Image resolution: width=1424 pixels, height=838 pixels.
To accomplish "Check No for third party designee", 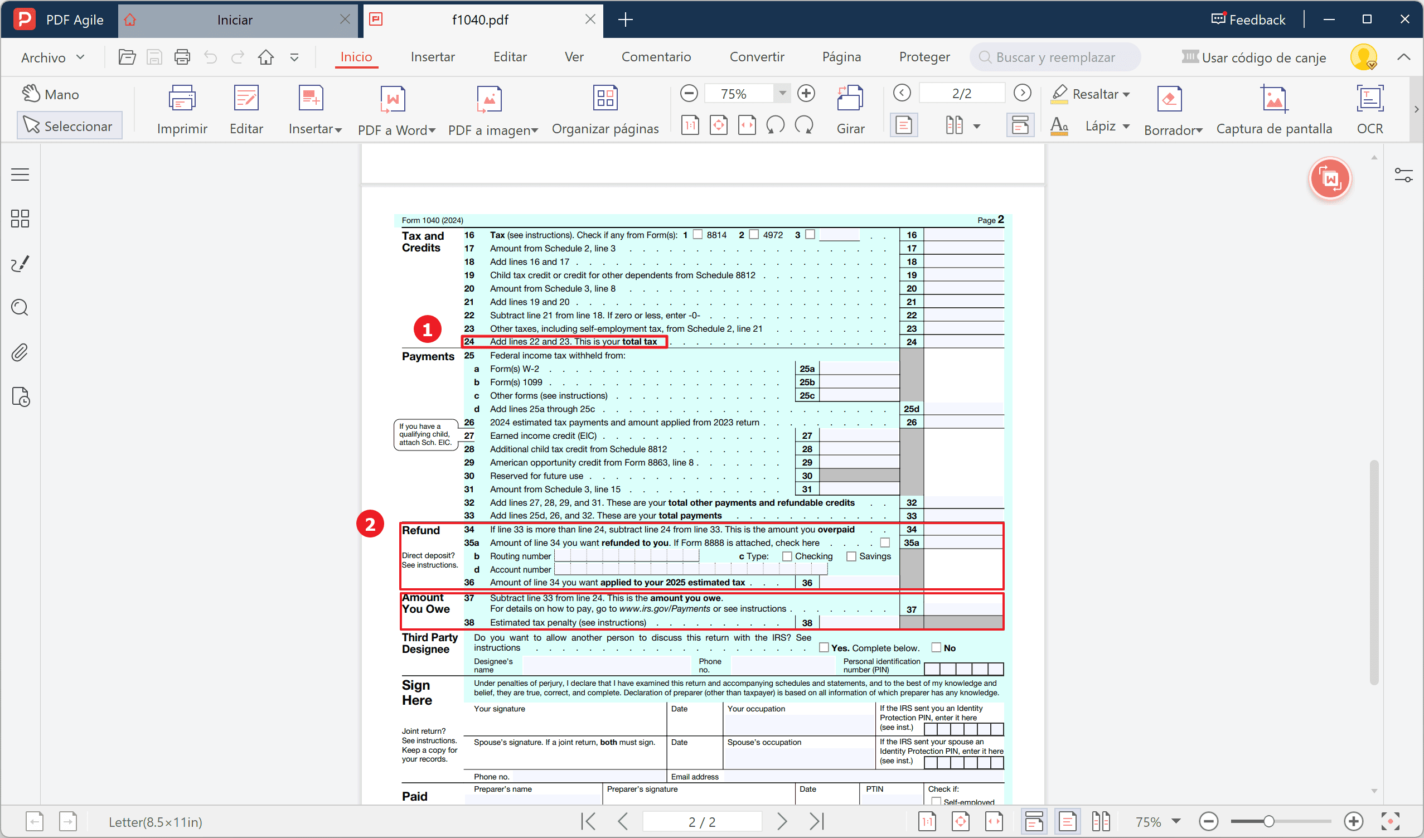I will [x=936, y=647].
